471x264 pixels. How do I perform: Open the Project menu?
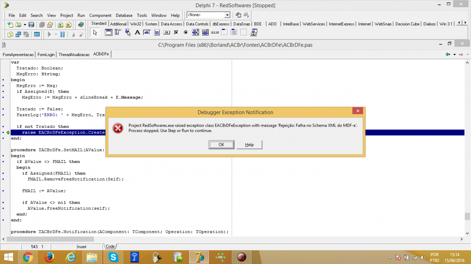[x=67, y=15]
